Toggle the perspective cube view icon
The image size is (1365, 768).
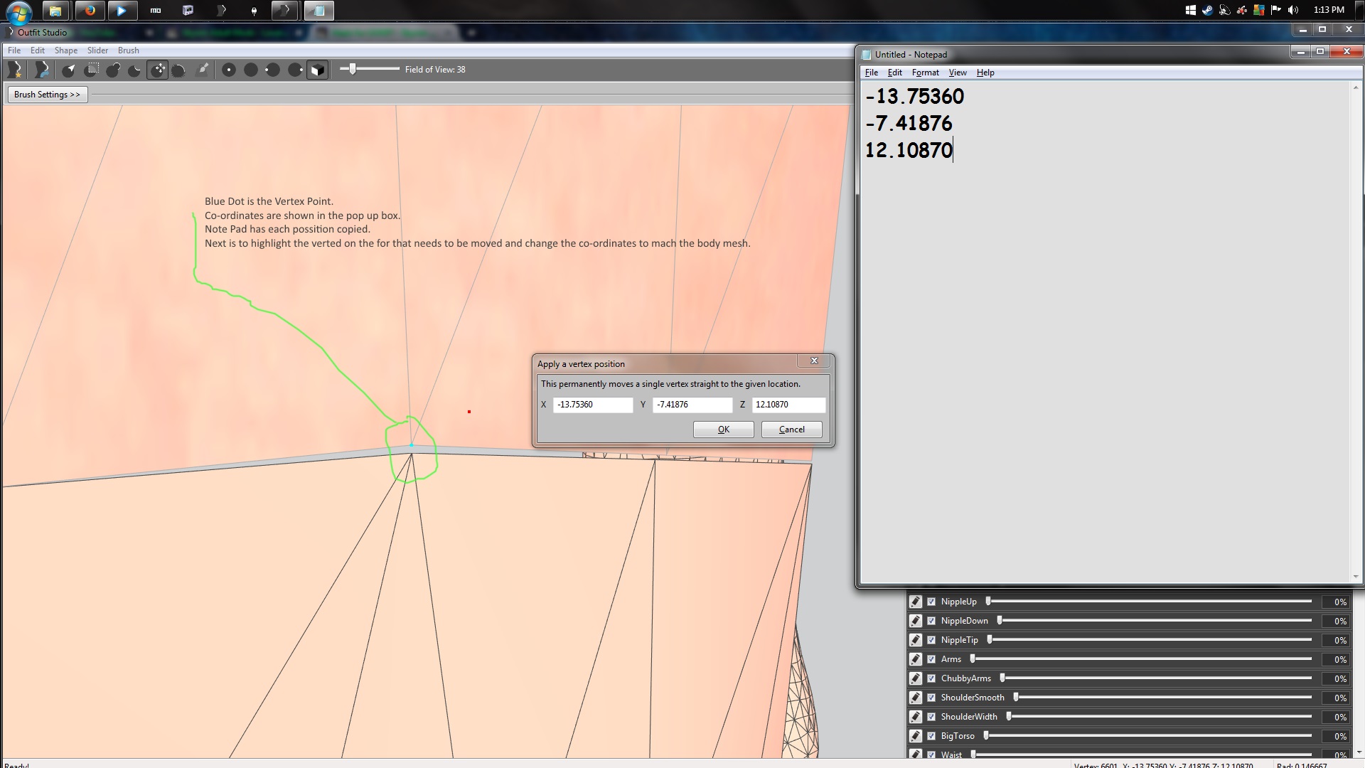pyautogui.click(x=318, y=70)
